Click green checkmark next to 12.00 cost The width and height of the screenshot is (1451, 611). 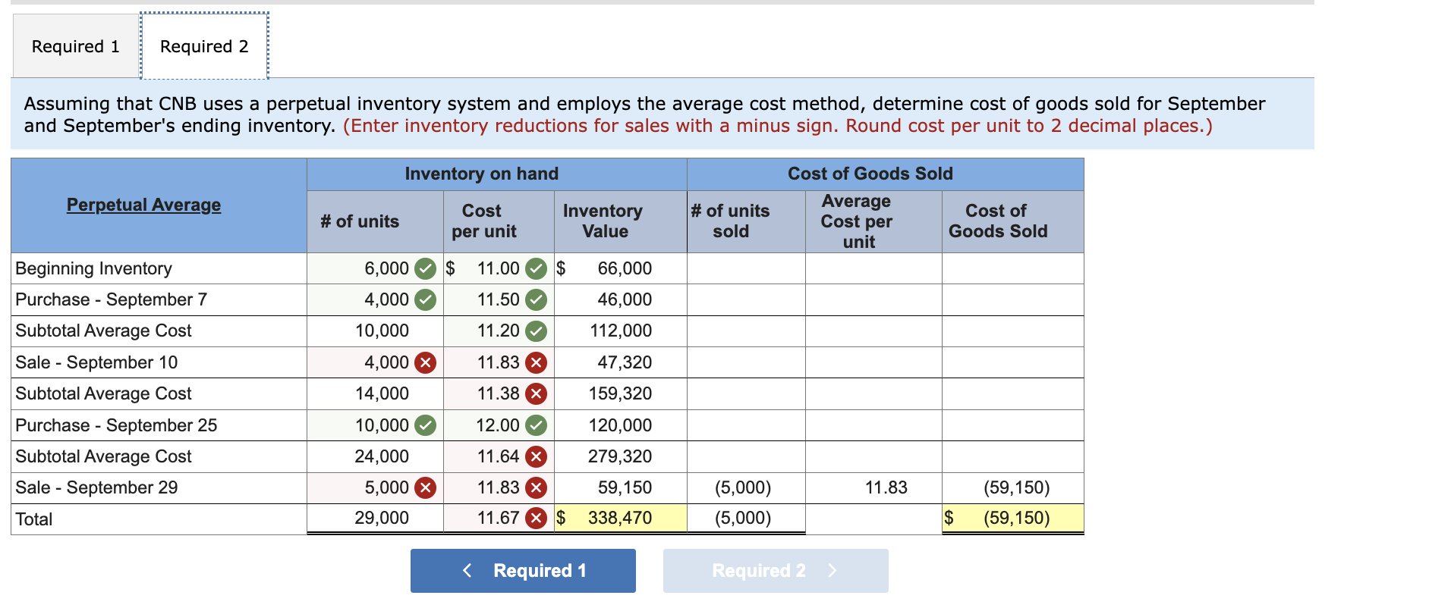(537, 425)
